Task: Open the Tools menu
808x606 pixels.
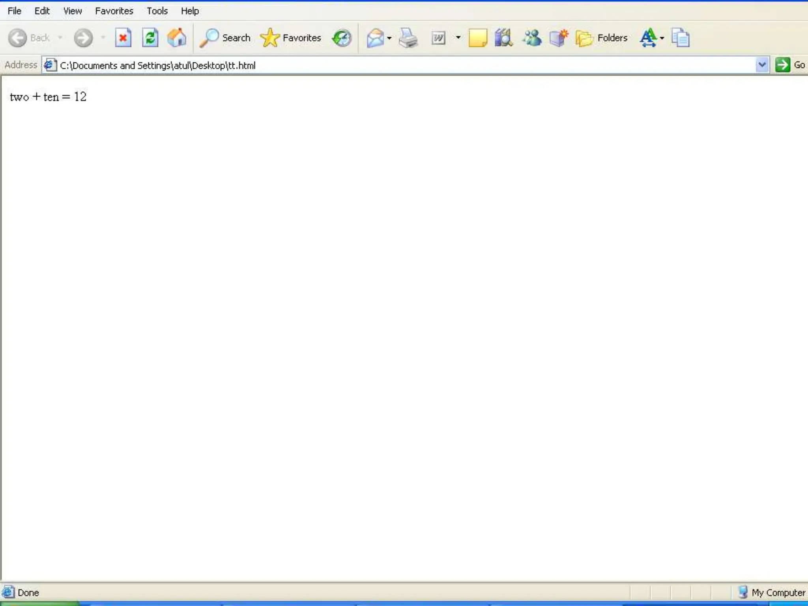Action: 157,11
